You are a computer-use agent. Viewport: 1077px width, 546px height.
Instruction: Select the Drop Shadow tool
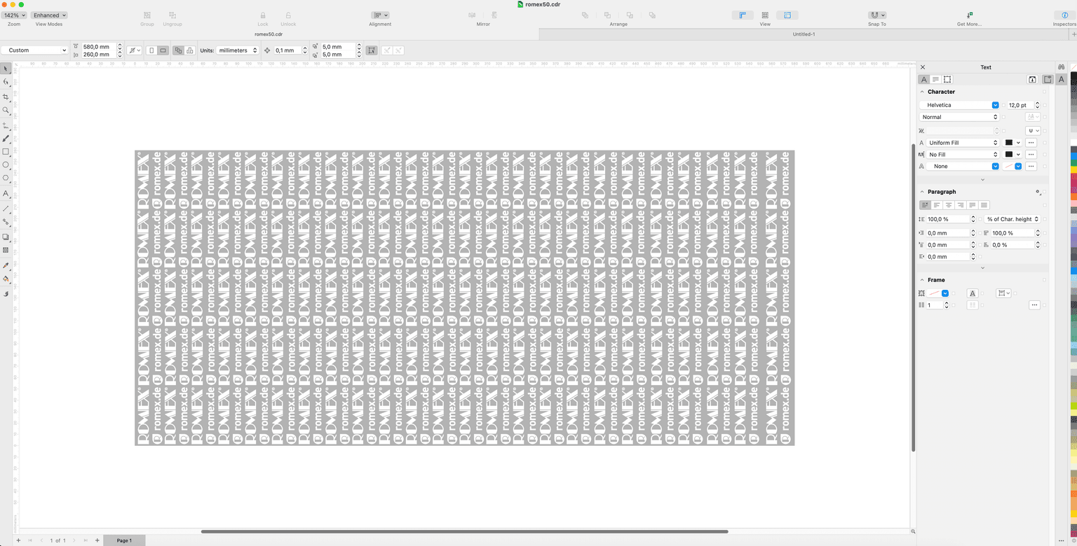click(x=6, y=237)
